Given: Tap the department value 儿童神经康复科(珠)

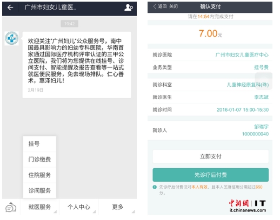Looking at the screenshot, I should (248, 85).
